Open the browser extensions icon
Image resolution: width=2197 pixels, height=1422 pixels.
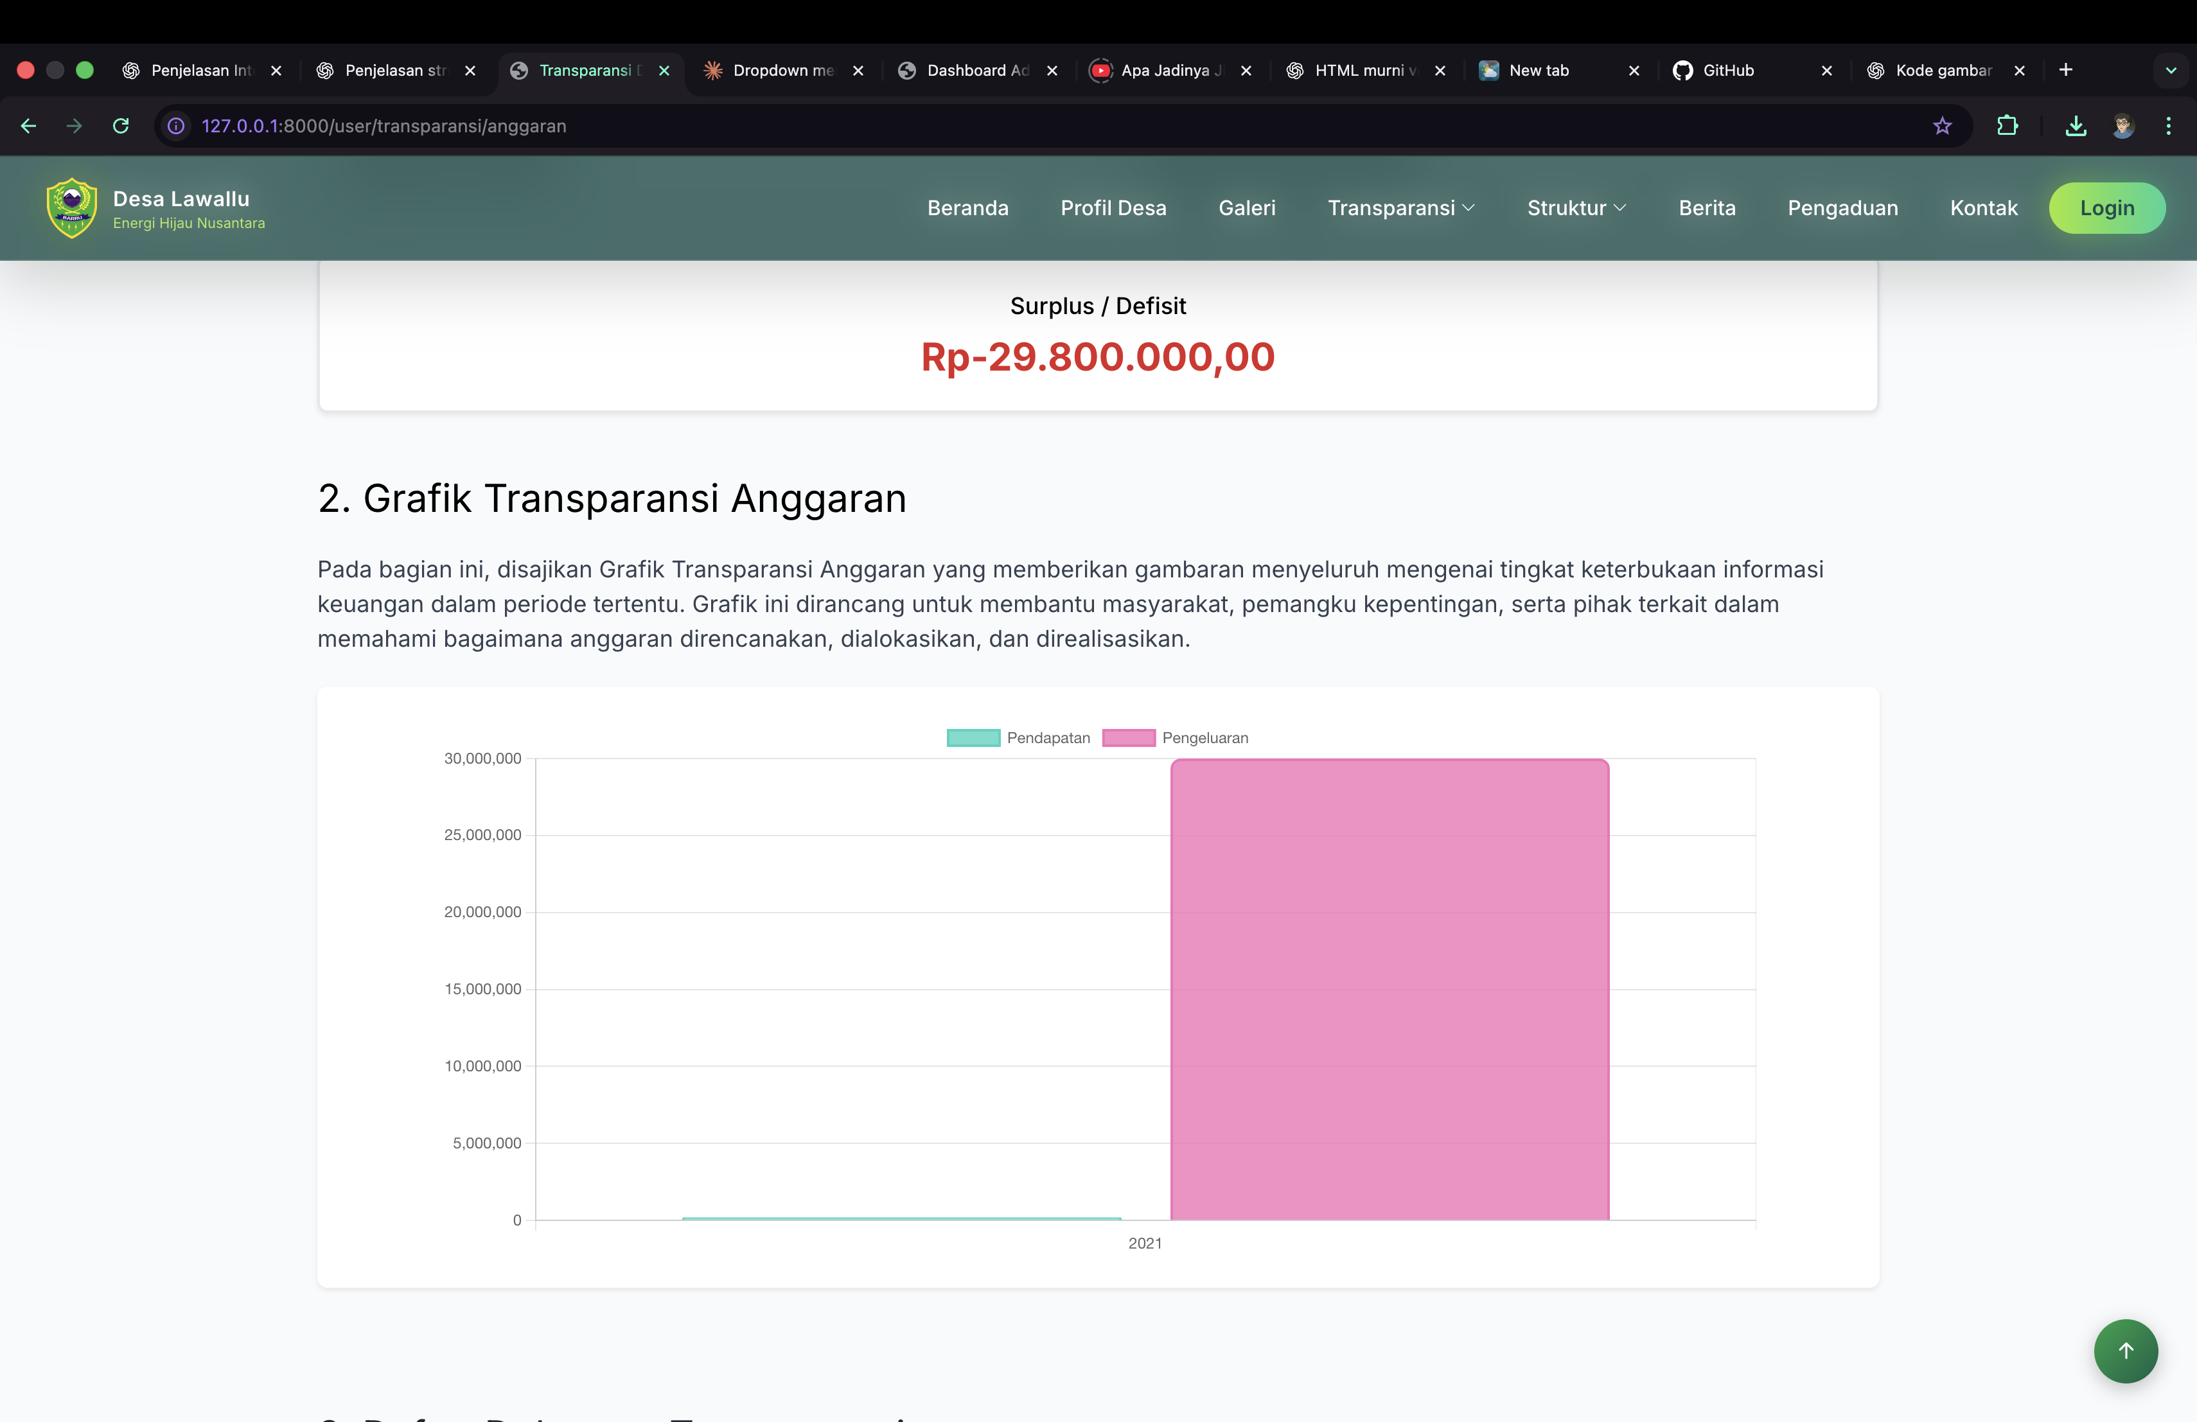(2007, 127)
